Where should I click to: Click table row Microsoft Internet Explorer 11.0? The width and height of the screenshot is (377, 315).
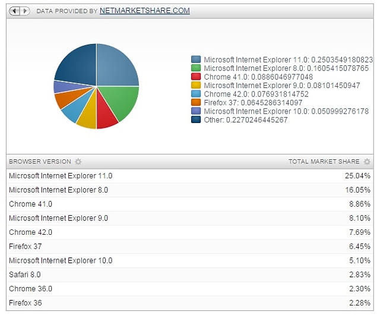coord(190,176)
